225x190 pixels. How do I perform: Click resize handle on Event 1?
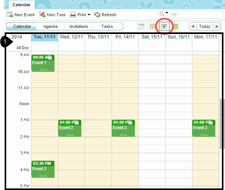coord(43,70)
